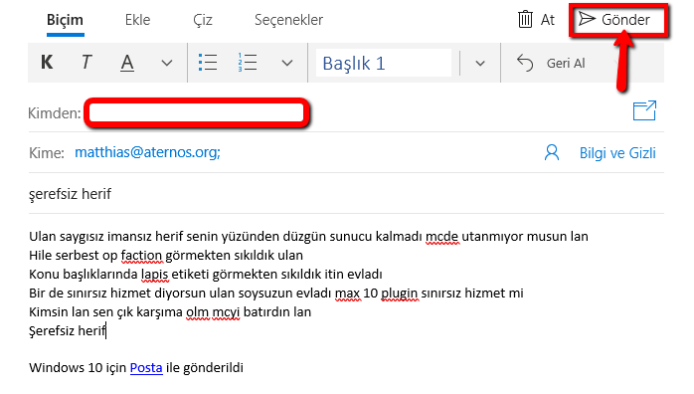This screenshot has width=694, height=394.
Task: Click line starting Hile serbest op
Action: point(166,256)
